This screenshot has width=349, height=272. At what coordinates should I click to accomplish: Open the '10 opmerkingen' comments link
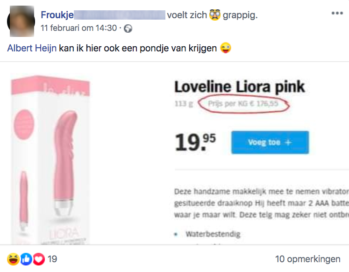pos(308,258)
